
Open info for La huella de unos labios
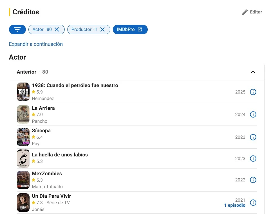253,158
